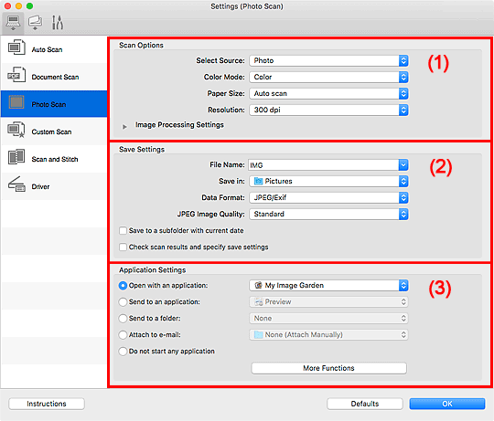Click the Auto Scan icon
Viewport: 494px width, 421px height.
16,47
